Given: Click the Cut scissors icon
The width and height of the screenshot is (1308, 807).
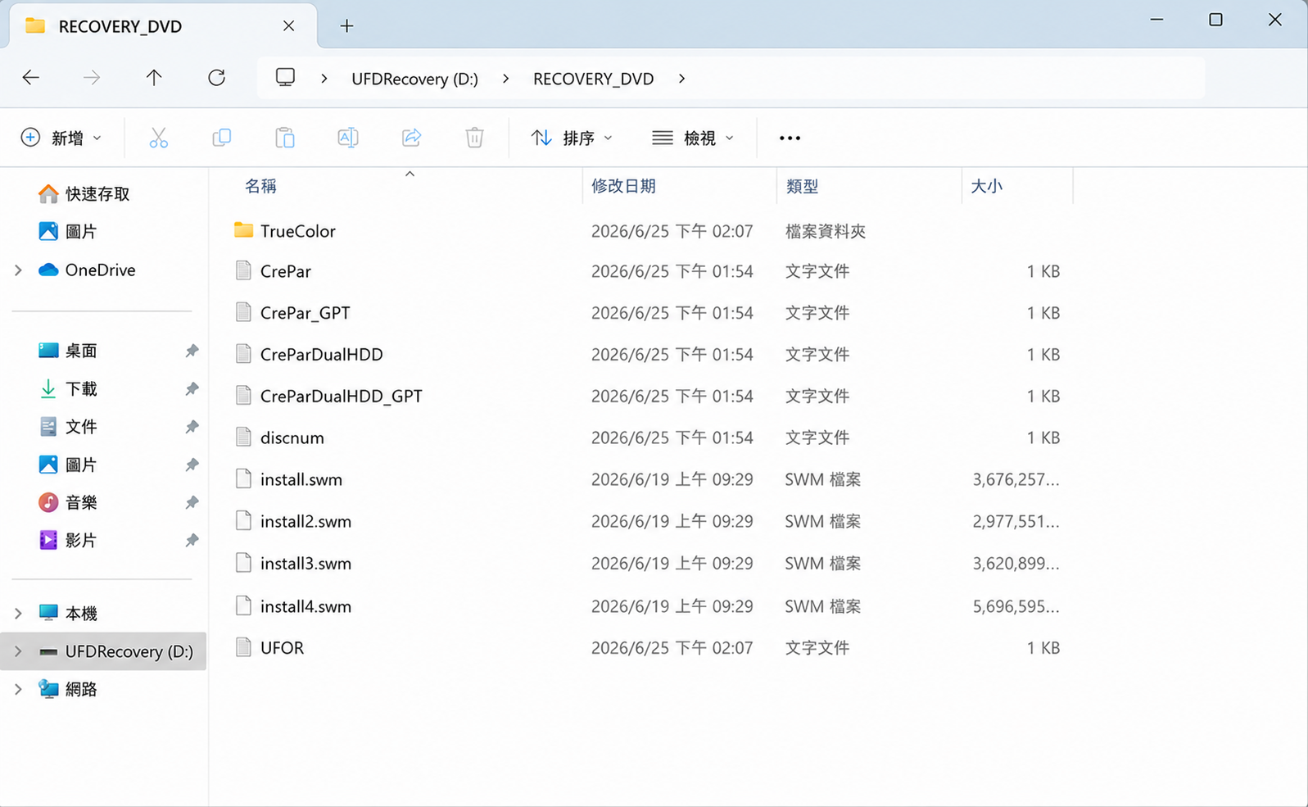Looking at the screenshot, I should point(158,138).
